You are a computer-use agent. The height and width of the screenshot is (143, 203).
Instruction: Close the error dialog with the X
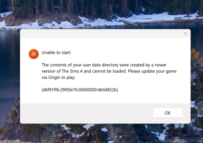(x=185, y=34)
